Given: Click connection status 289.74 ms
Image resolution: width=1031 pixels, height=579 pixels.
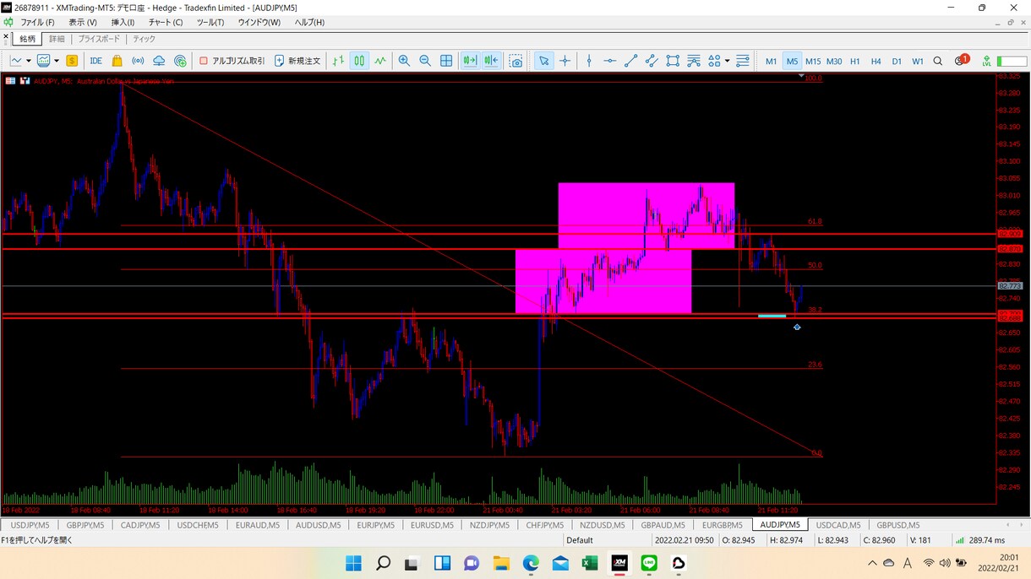Looking at the screenshot, I should pos(980,540).
